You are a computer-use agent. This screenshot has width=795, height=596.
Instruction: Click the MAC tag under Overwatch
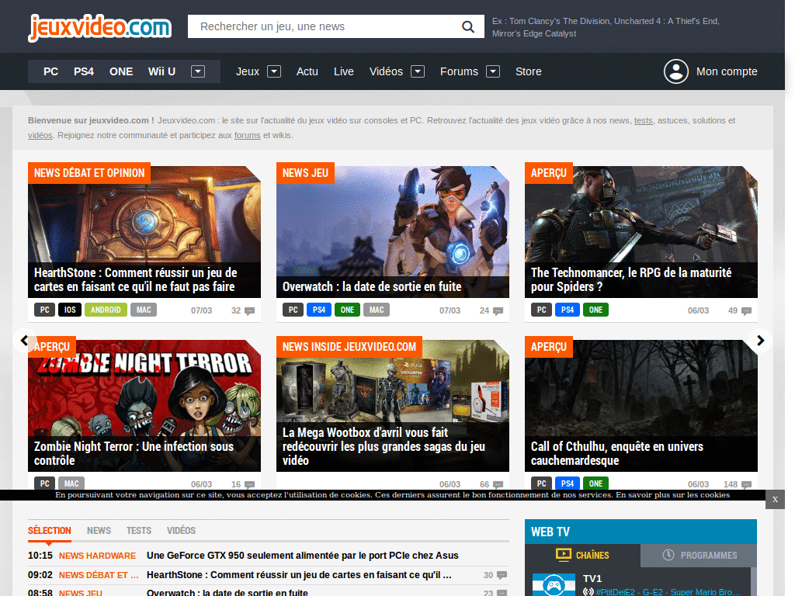pos(377,310)
